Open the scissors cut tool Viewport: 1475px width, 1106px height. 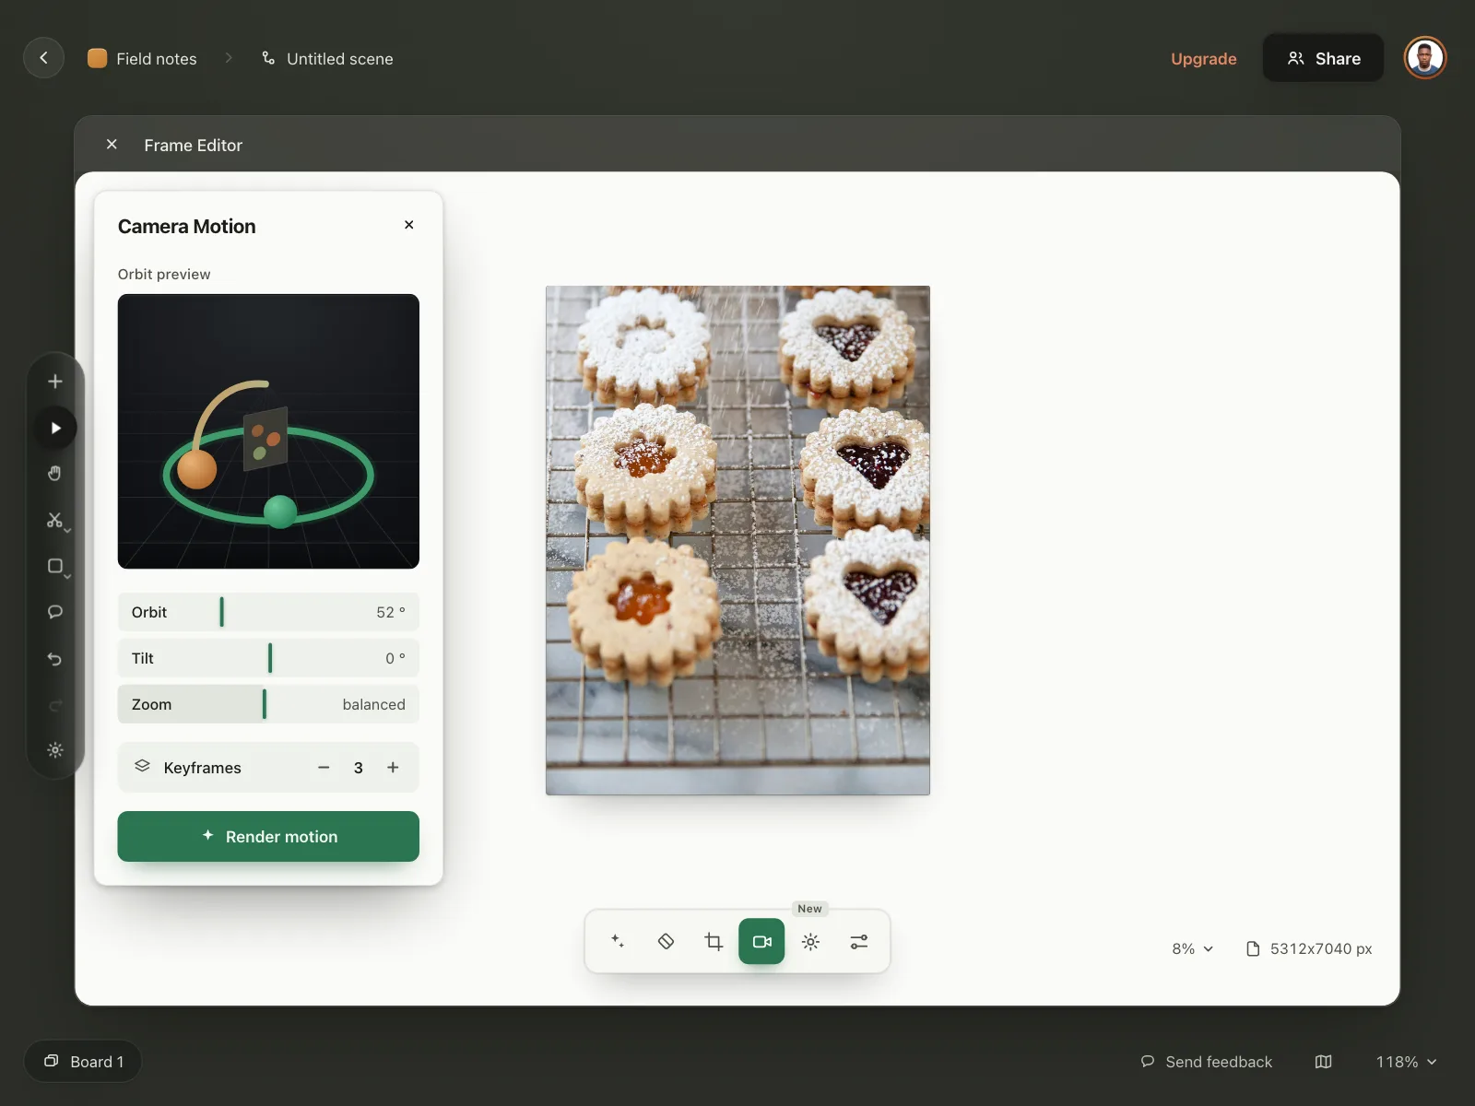pyautogui.click(x=55, y=520)
